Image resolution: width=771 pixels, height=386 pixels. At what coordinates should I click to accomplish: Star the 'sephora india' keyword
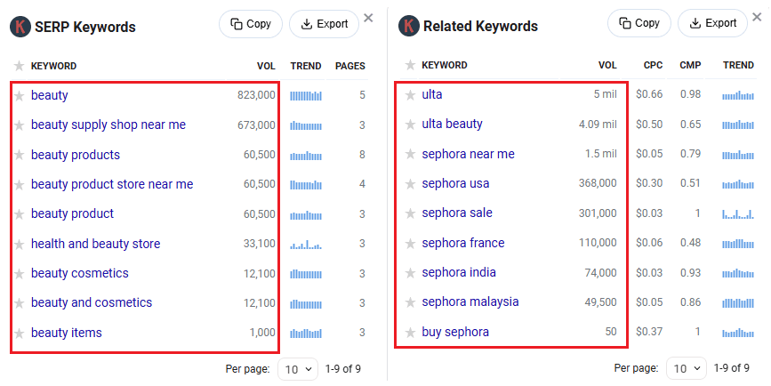coord(410,272)
